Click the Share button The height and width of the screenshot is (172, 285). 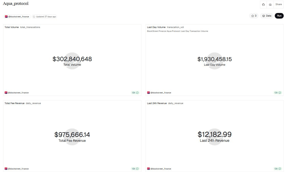coord(278,4)
